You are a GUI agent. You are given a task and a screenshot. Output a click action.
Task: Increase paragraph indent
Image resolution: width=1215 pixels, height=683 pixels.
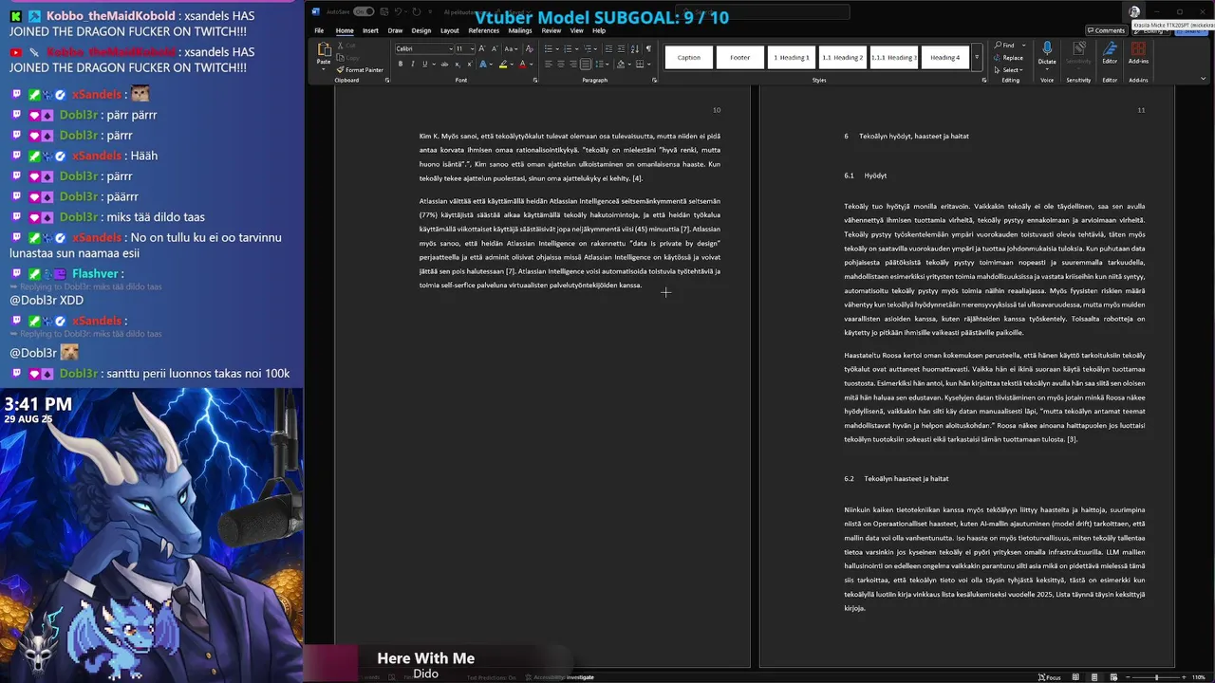(621, 48)
